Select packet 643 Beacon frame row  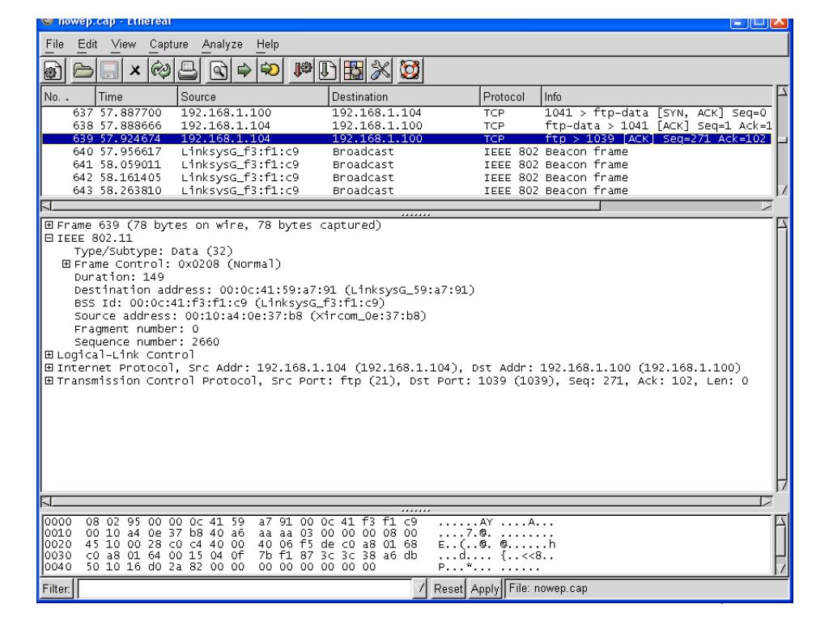(406, 190)
